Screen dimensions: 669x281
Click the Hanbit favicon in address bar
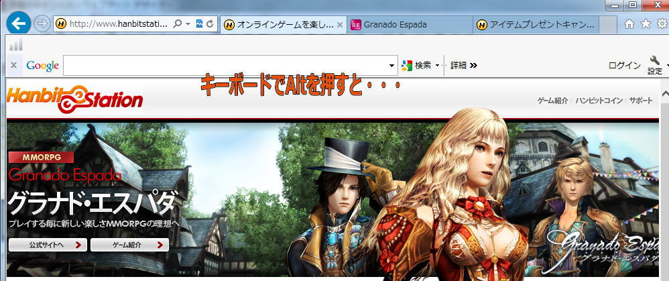[61, 24]
